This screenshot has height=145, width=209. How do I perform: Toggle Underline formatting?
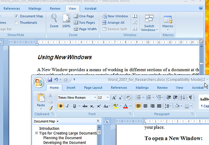click(75, 106)
